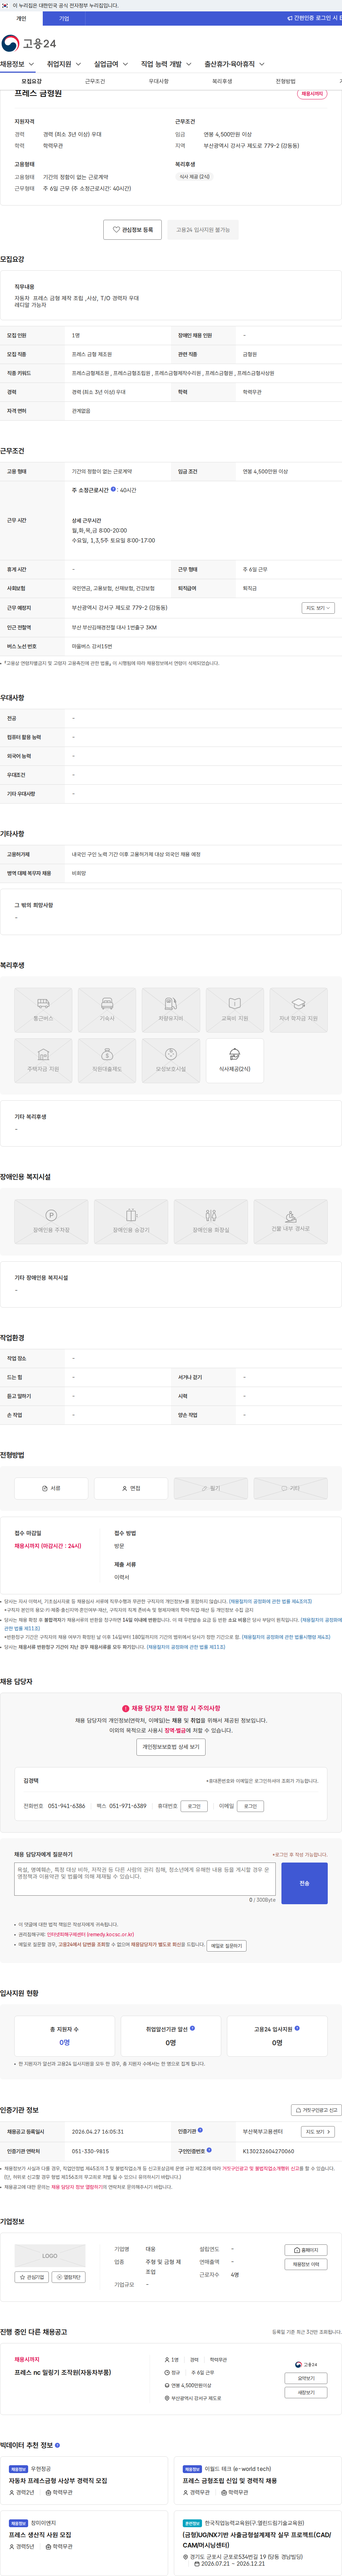342x2576 pixels.
Task: Click the 통근버스 welfare icon
Action: tap(43, 1010)
